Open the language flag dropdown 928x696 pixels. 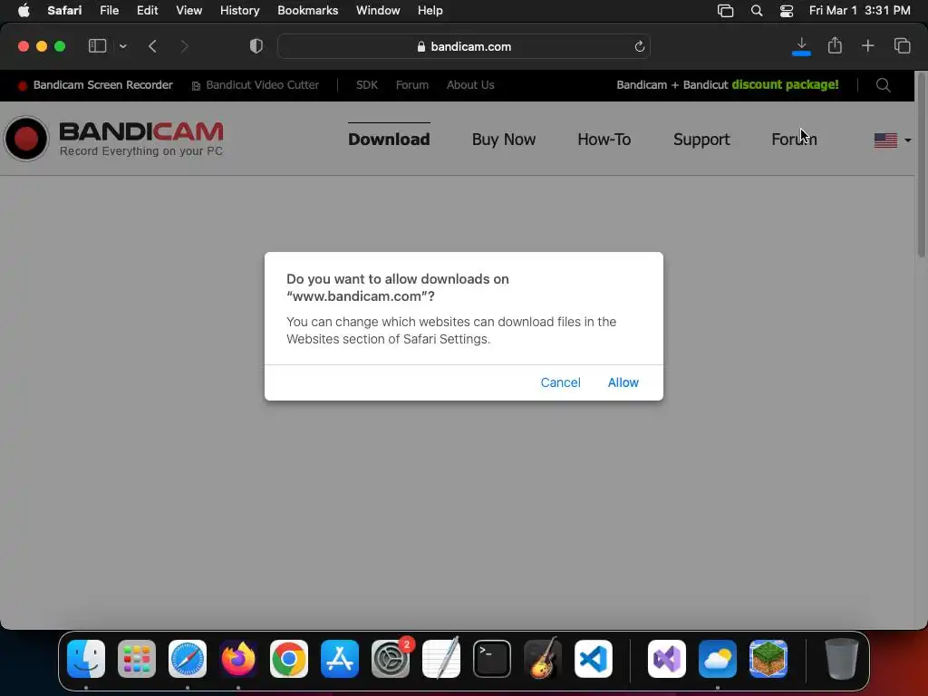pyautogui.click(x=893, y=140)
